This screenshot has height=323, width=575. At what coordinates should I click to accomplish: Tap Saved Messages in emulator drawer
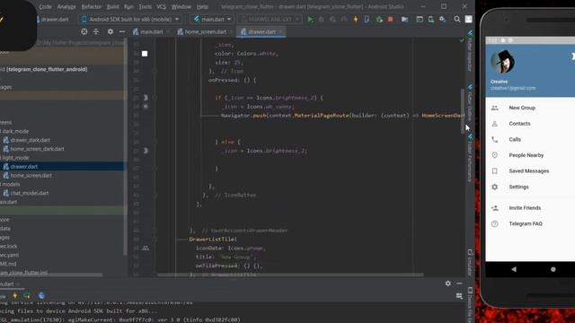(x=529, y=171)
